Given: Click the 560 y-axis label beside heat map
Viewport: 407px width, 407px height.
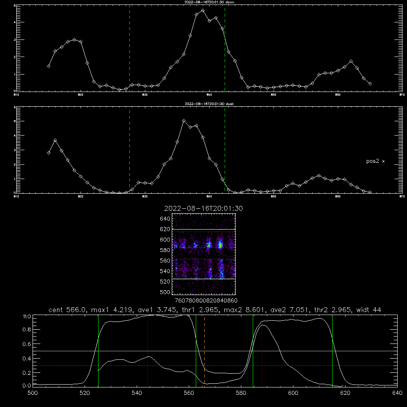Looking at the screenshot, I should pyautogui.click(x=165, y=260).
